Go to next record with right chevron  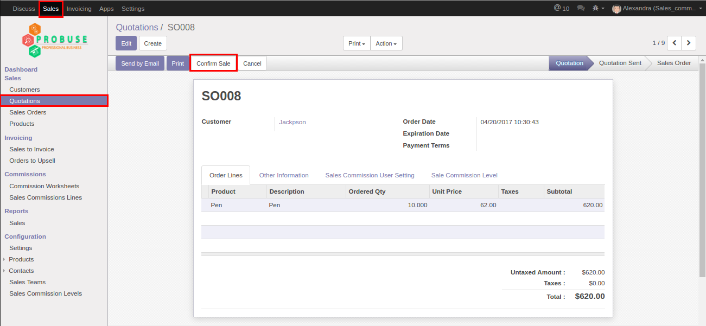tap(689, 43)
